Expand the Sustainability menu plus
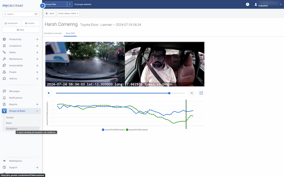The image size is (284, 177). pyautogui.click(x=37, y=65)
